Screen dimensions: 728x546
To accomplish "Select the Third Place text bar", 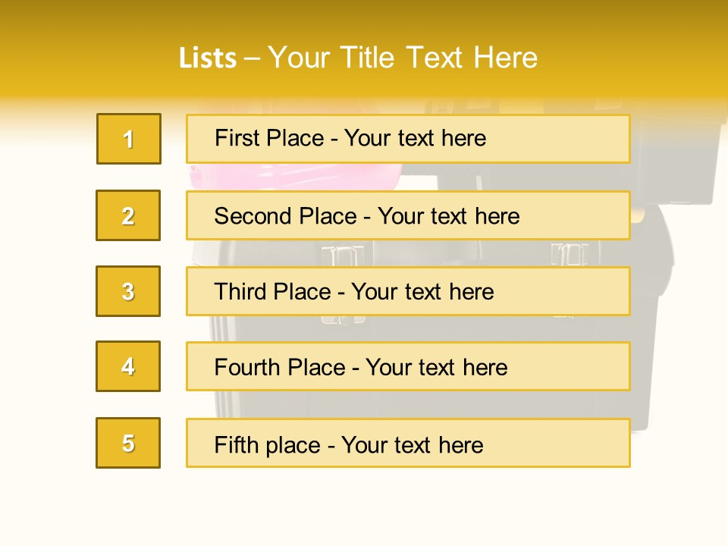I will (x=408, y=291).
